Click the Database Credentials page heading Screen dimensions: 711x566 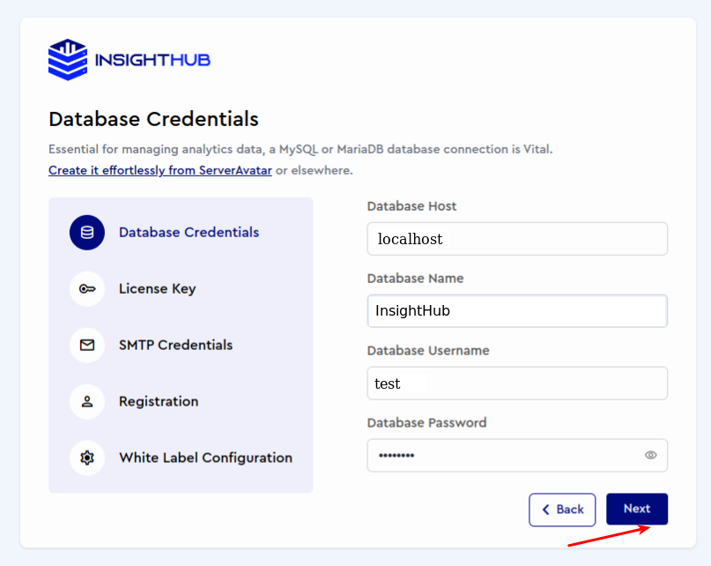[153, 119]
